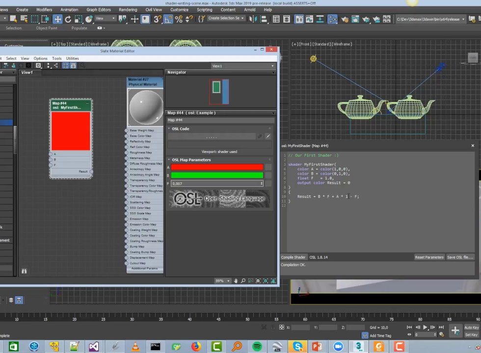Open the Graph Editors menu
The width and height of the screenshot is (481, 353).
click(99, 10)
